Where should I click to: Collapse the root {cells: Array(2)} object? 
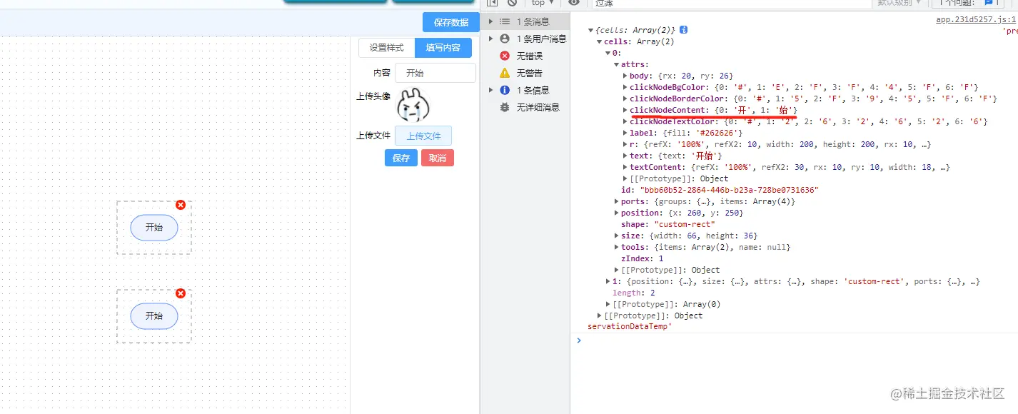[590, 30]
